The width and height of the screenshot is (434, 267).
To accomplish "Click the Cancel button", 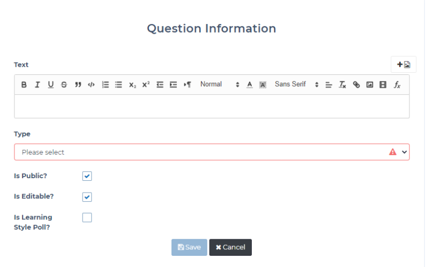I will tap(230, 247).
